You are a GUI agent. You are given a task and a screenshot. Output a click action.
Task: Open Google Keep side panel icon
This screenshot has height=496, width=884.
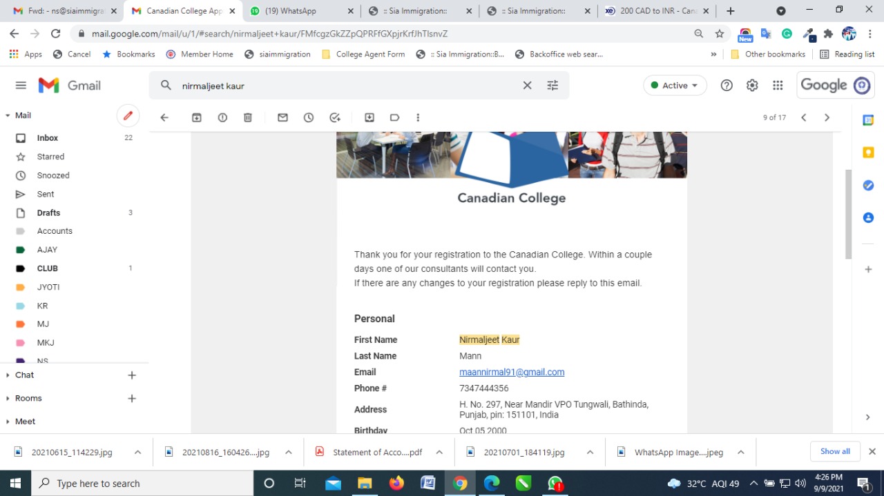point(869,152)
